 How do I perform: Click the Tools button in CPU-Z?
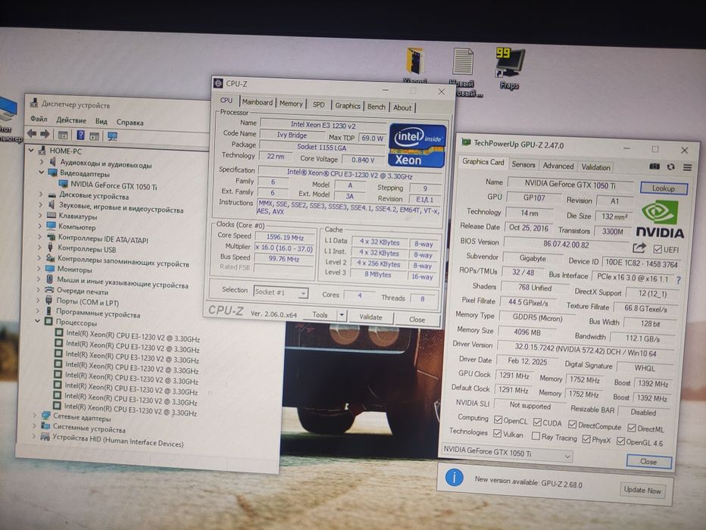tap(320, 315)
